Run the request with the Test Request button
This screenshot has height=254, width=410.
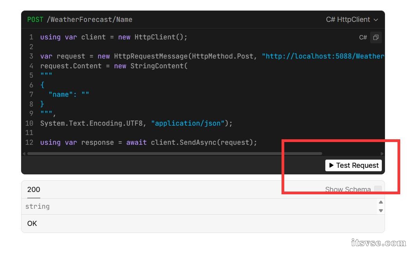tap(353, 165)
